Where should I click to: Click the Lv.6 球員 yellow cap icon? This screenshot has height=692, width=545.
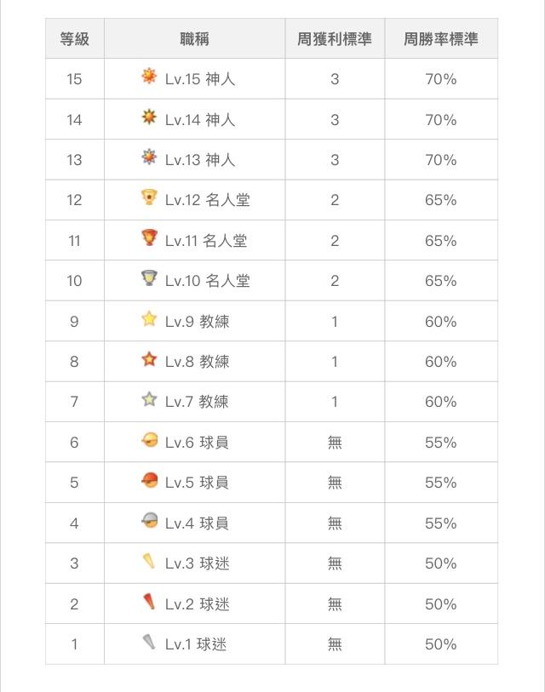149,439
